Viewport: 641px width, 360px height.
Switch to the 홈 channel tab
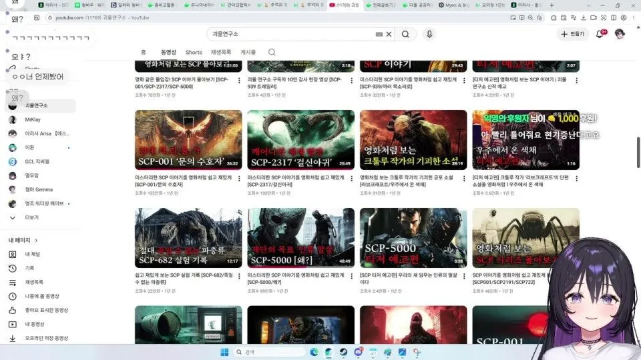[143, 52]
